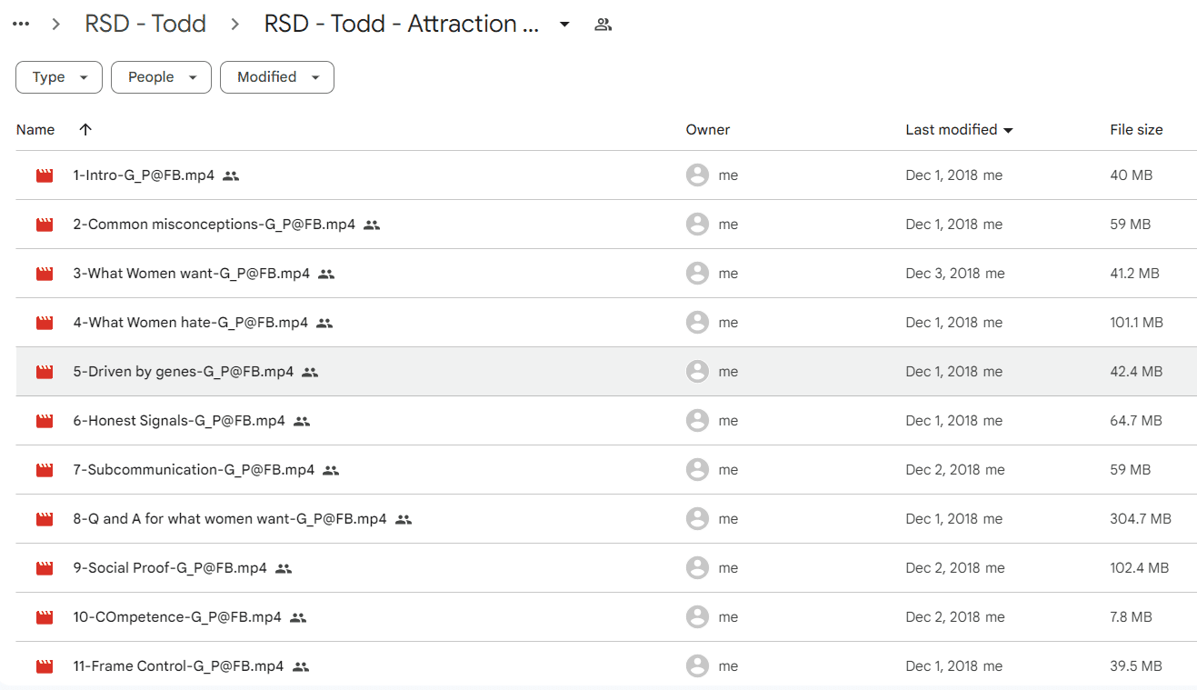Screen dimensions: 1197x690
Task: Select 4-What Women hate-G_P@FB.mp4
Action: (x=190, y=323)
